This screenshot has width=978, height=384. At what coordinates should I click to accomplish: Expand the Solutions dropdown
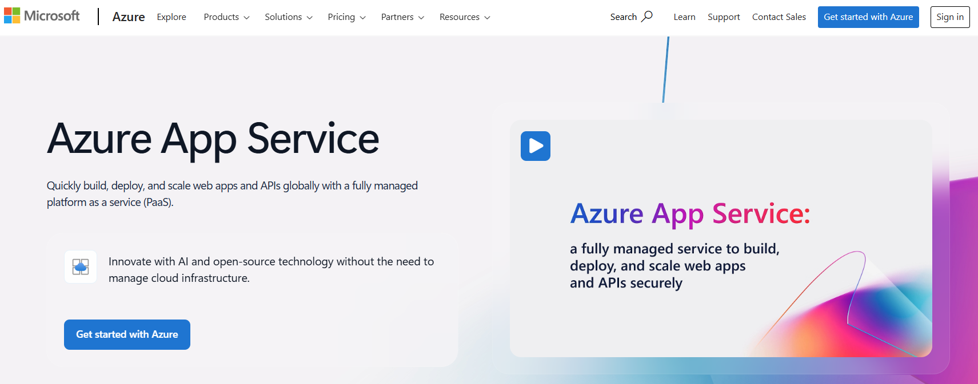pyautogui.click(x=289, y=17)
